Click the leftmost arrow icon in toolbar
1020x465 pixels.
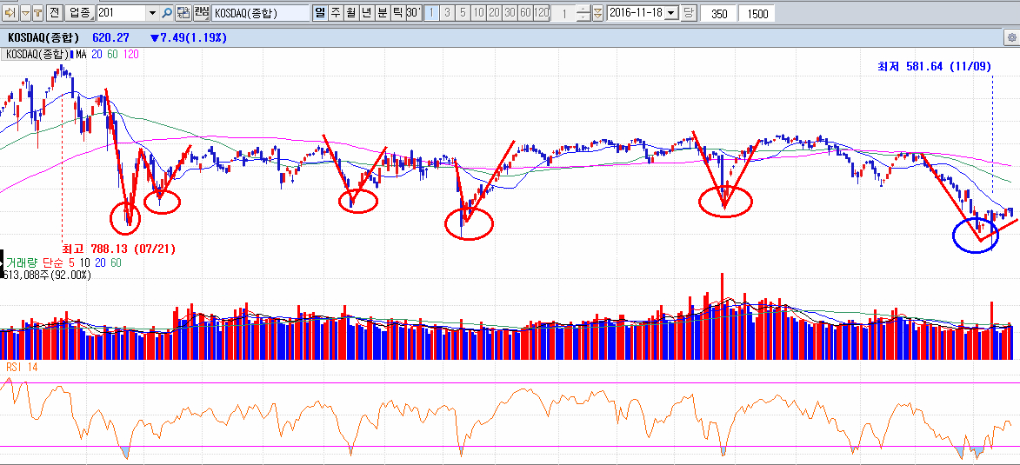pos(10,13)
